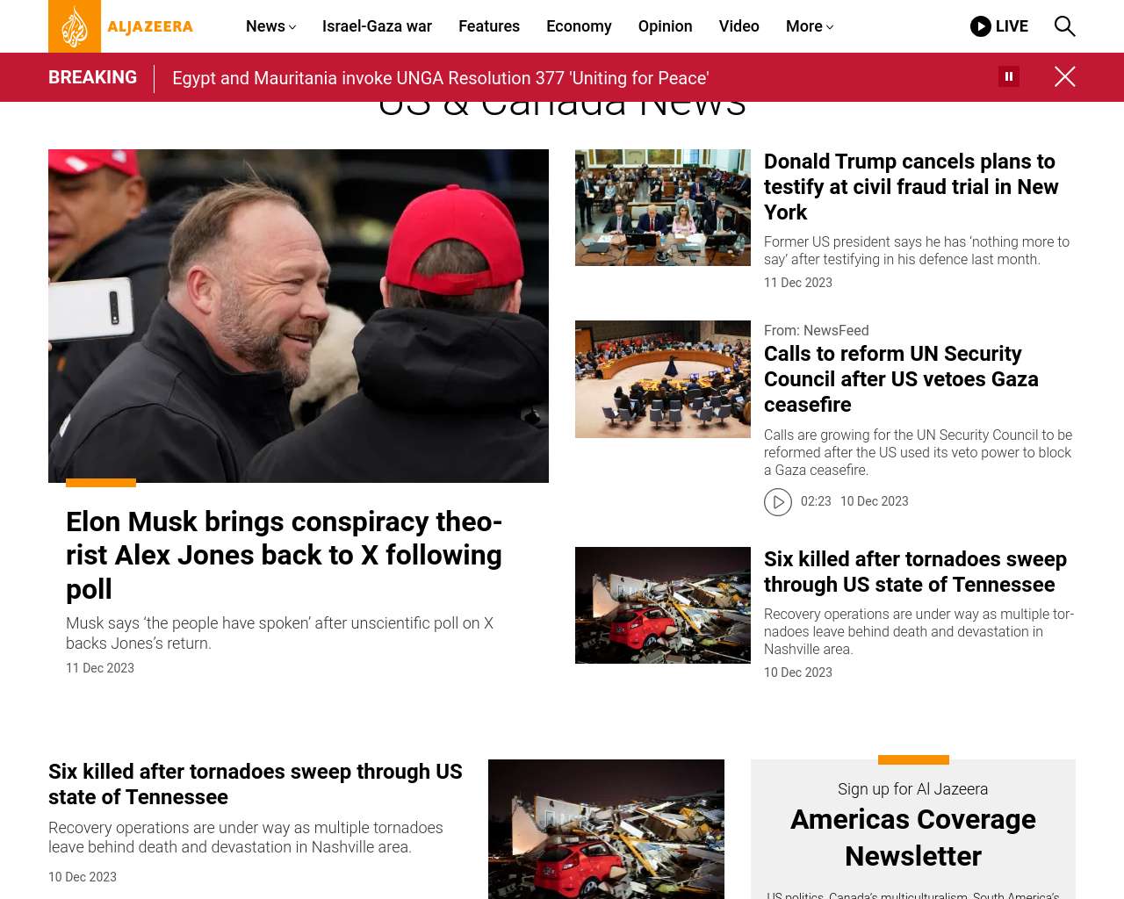Viewport: 1124px width, 899px height.
Task: Pause the breaking news ticker
Action: [1009, 76]
